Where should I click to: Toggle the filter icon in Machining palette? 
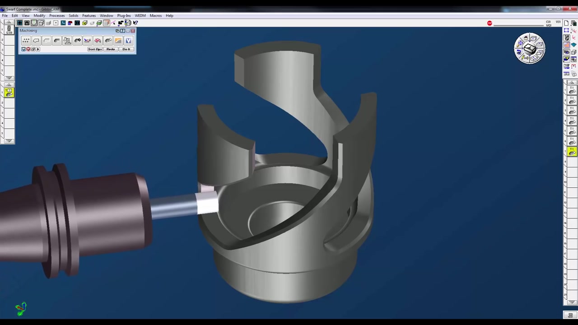coord(23,49)
